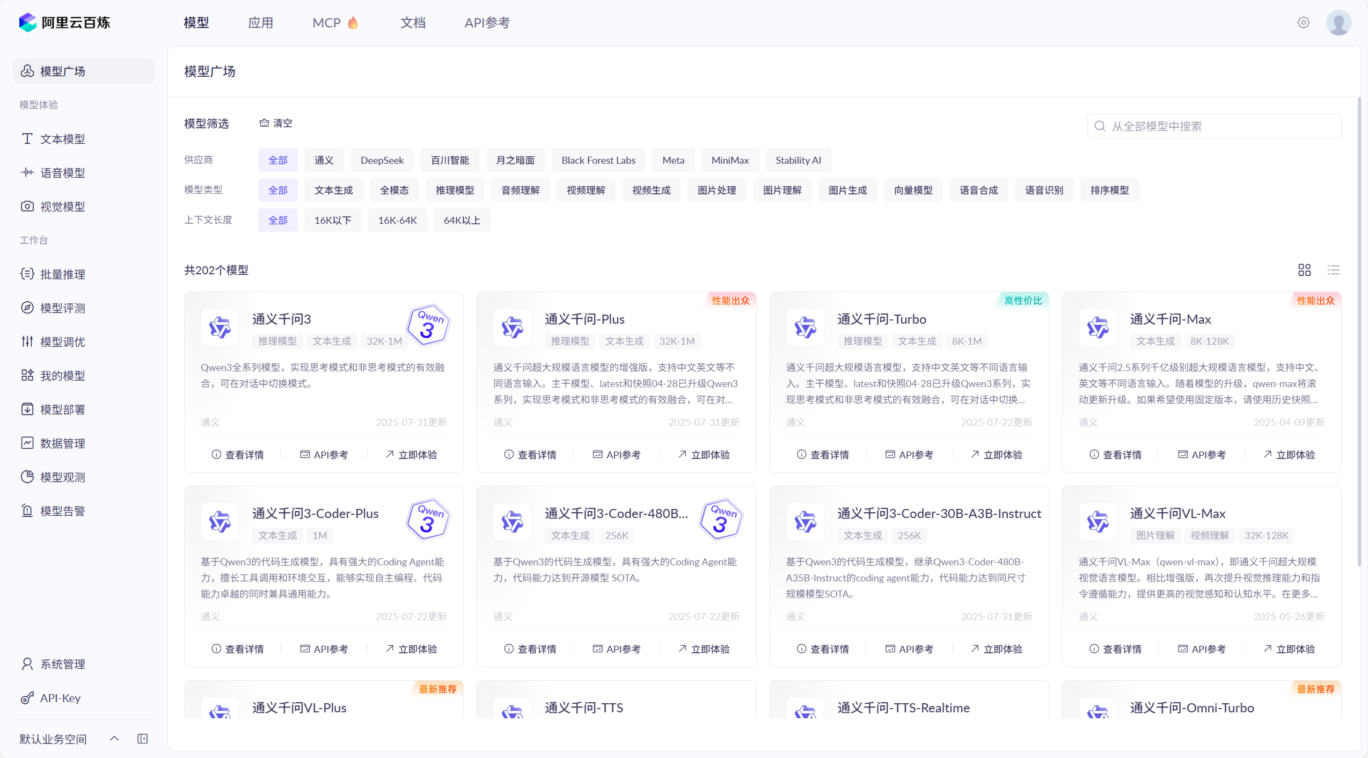Open the 通义千问VL-Plus model card title
The width and height of the screenshot is (1368, 758).
[299, 708]
